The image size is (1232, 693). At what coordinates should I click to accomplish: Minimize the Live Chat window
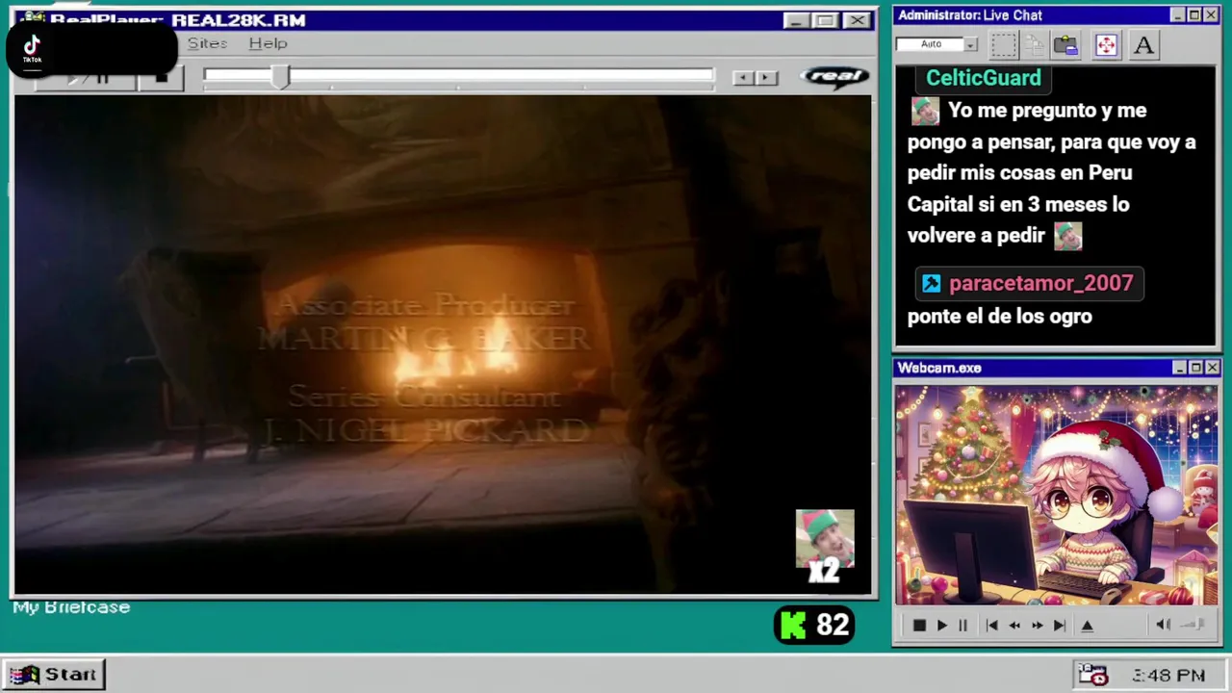1177,15
